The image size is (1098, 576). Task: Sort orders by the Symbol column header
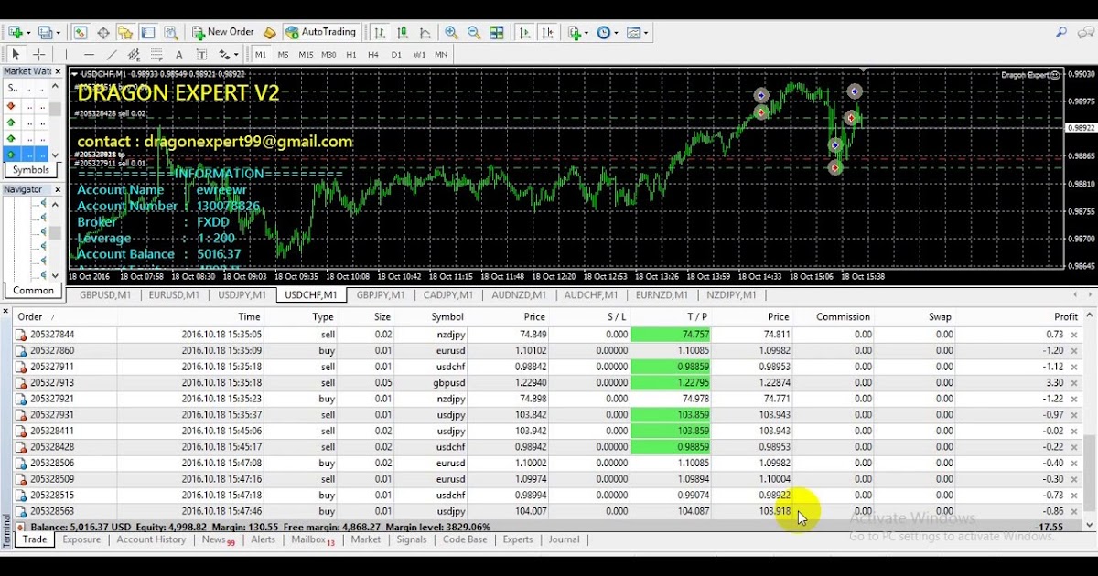pyautogui.click(x=447, y=317)
